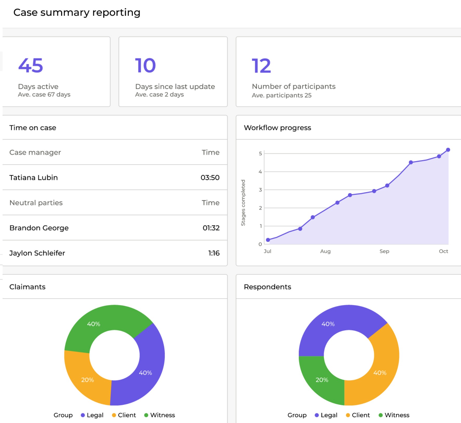
Task: Click the highest data point on Workflow progress
Action: point(448,150)
